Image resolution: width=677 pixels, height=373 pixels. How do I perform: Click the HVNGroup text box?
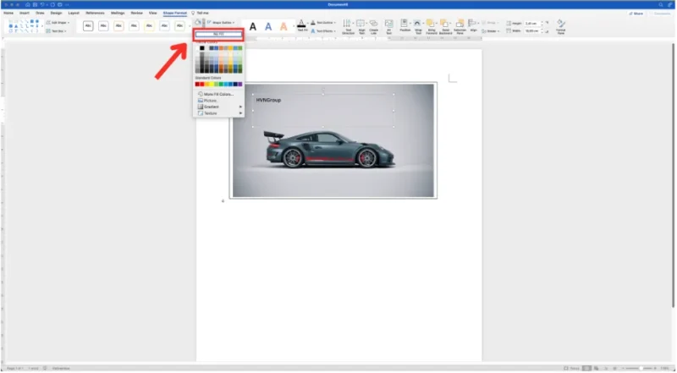click(x=323, y=110)
